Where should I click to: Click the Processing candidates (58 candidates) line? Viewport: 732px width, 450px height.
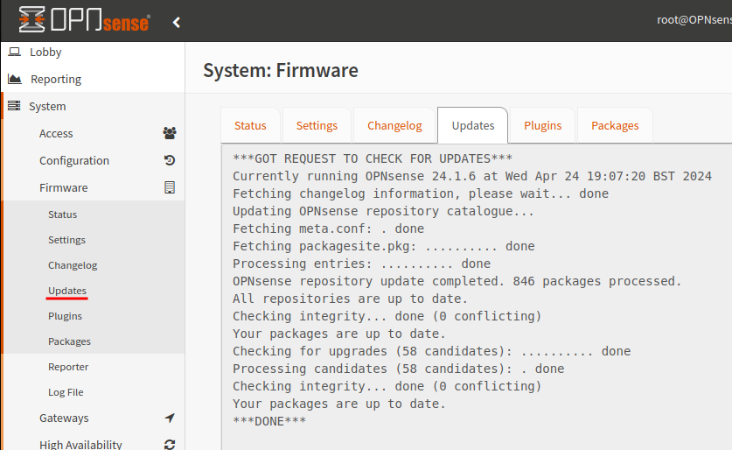pyautogui.click(x=398, y=369)
